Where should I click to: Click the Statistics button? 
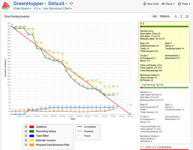[165, 16]
